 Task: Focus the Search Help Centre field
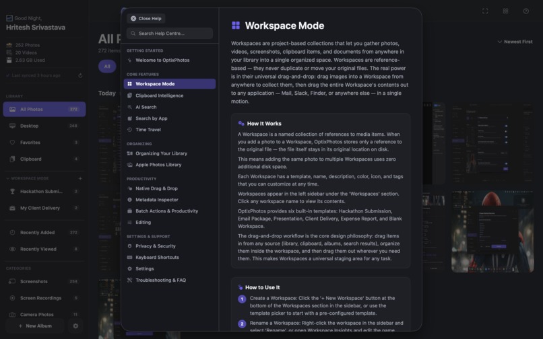170,33
